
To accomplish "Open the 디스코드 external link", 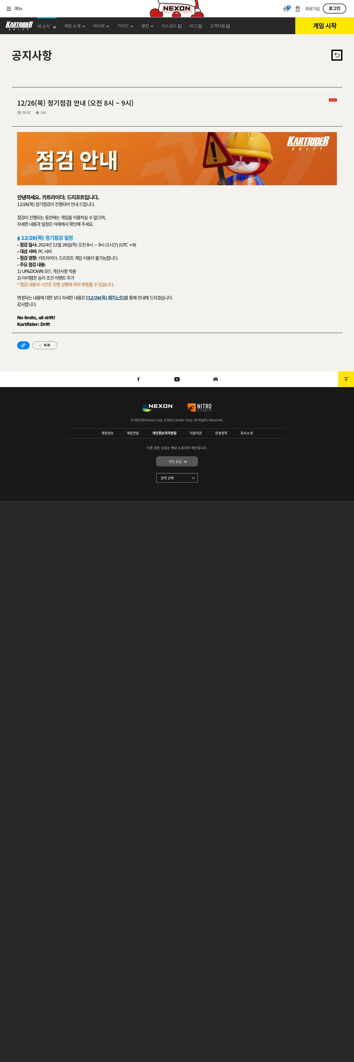I will coord(171,26).
